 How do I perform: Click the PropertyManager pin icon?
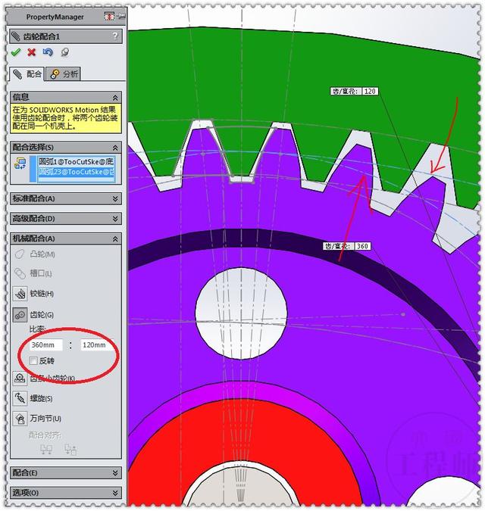pyautogui.click(x=122, y=16)
